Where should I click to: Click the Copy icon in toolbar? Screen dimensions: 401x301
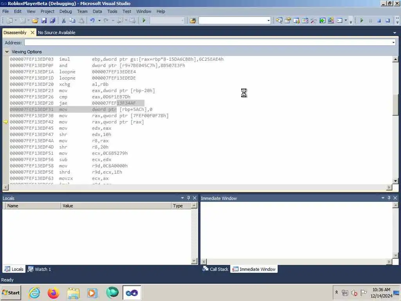[x=72, y=20]
